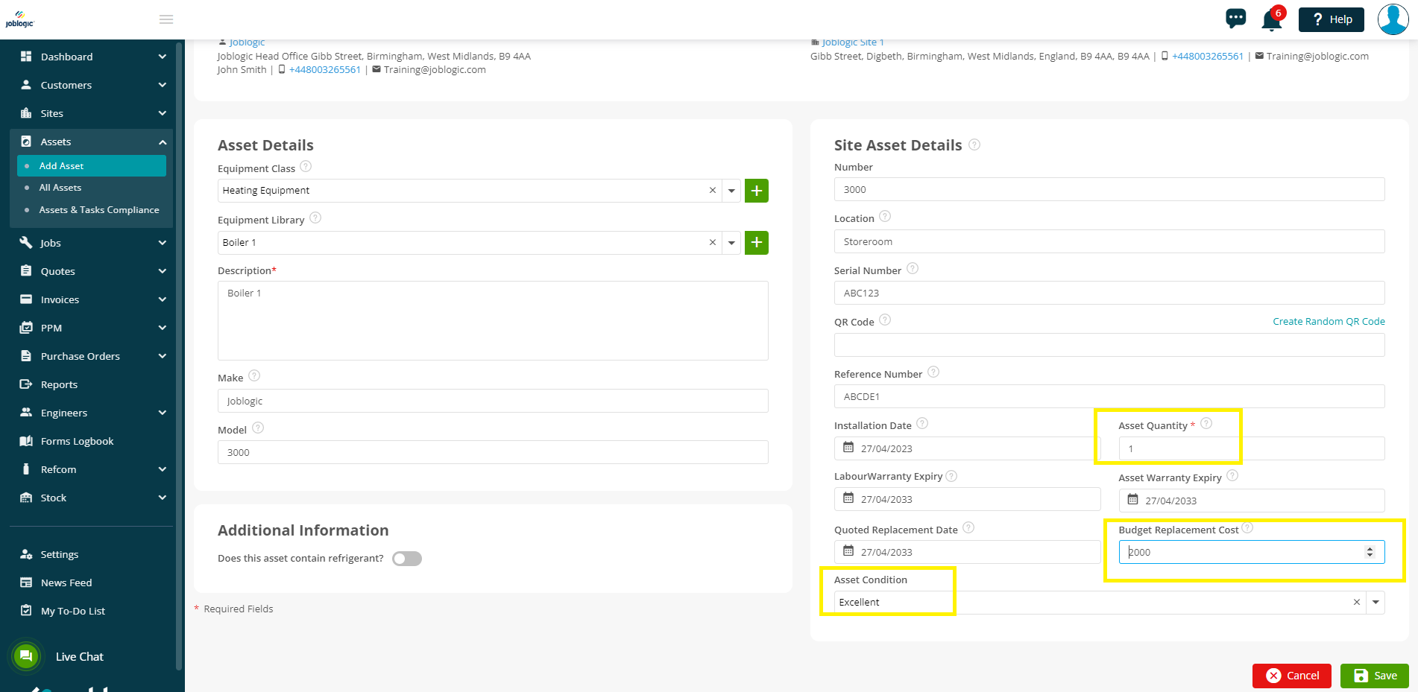The width and height of the screenshot is (1418, 692).
Task: Click the Joblogic logo
Action: coord(19,19)
